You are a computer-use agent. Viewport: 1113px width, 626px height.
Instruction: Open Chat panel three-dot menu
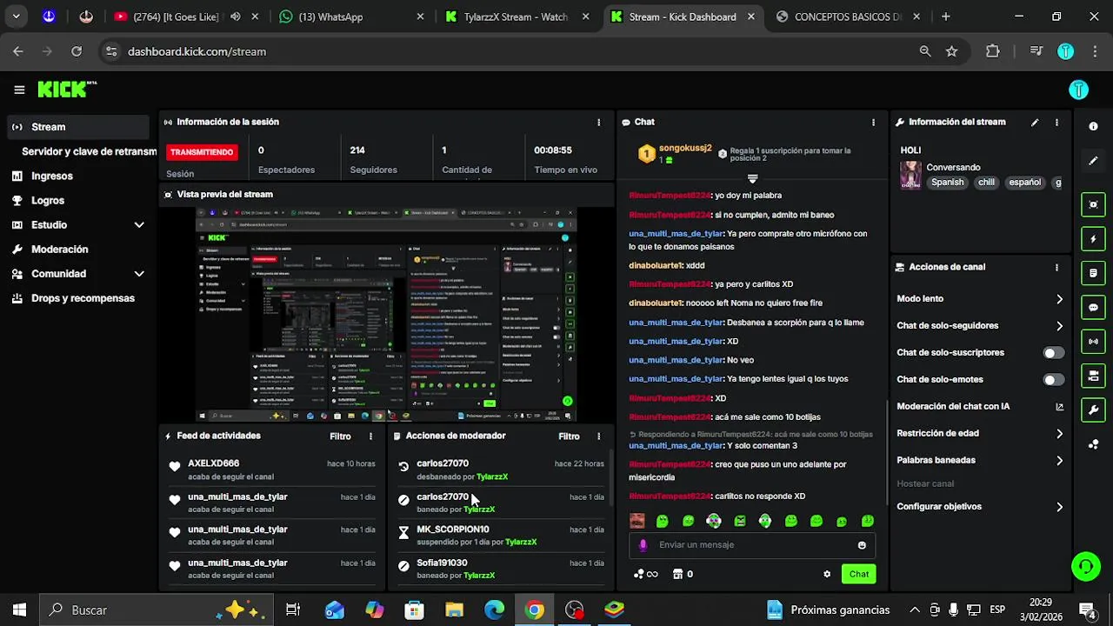tap(873, 123)
